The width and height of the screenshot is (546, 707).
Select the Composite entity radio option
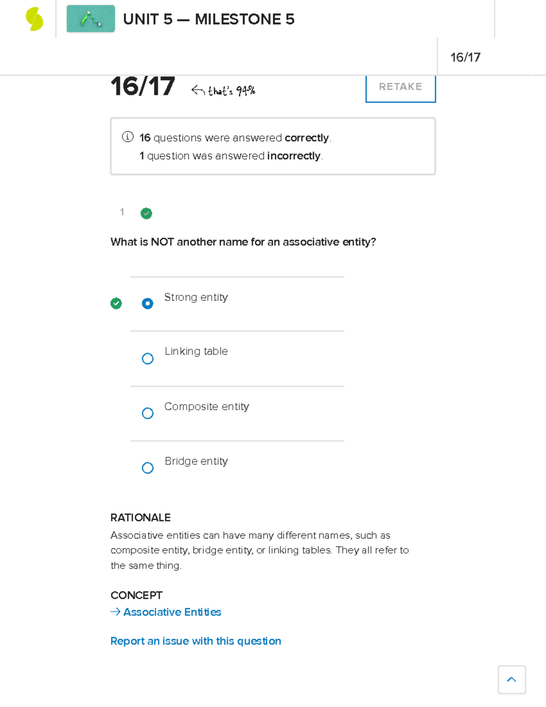point(147,413)
